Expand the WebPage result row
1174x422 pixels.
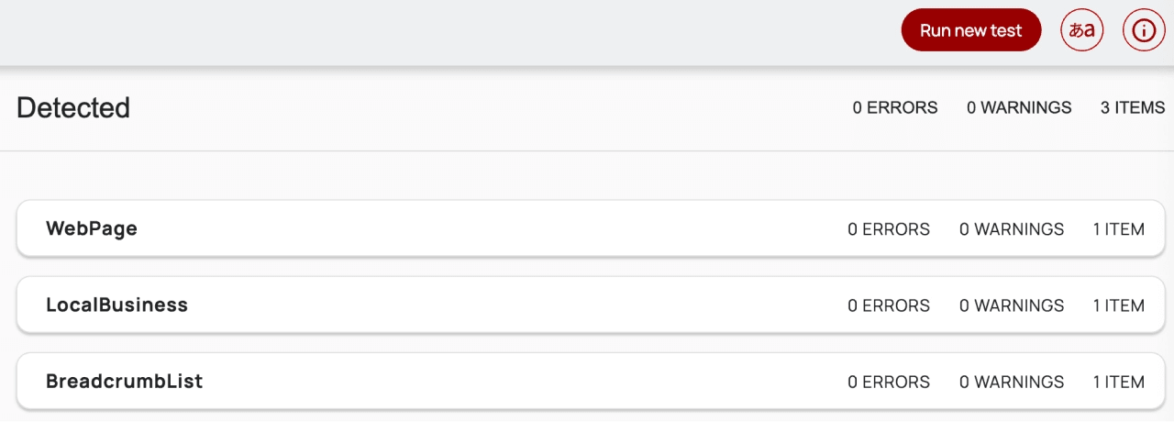92,228
